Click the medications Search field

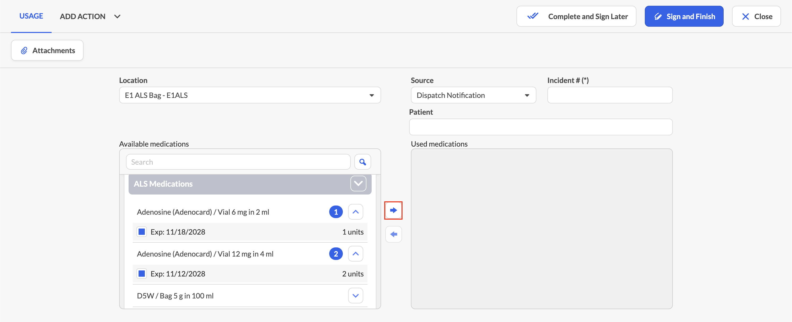point(238,162)
